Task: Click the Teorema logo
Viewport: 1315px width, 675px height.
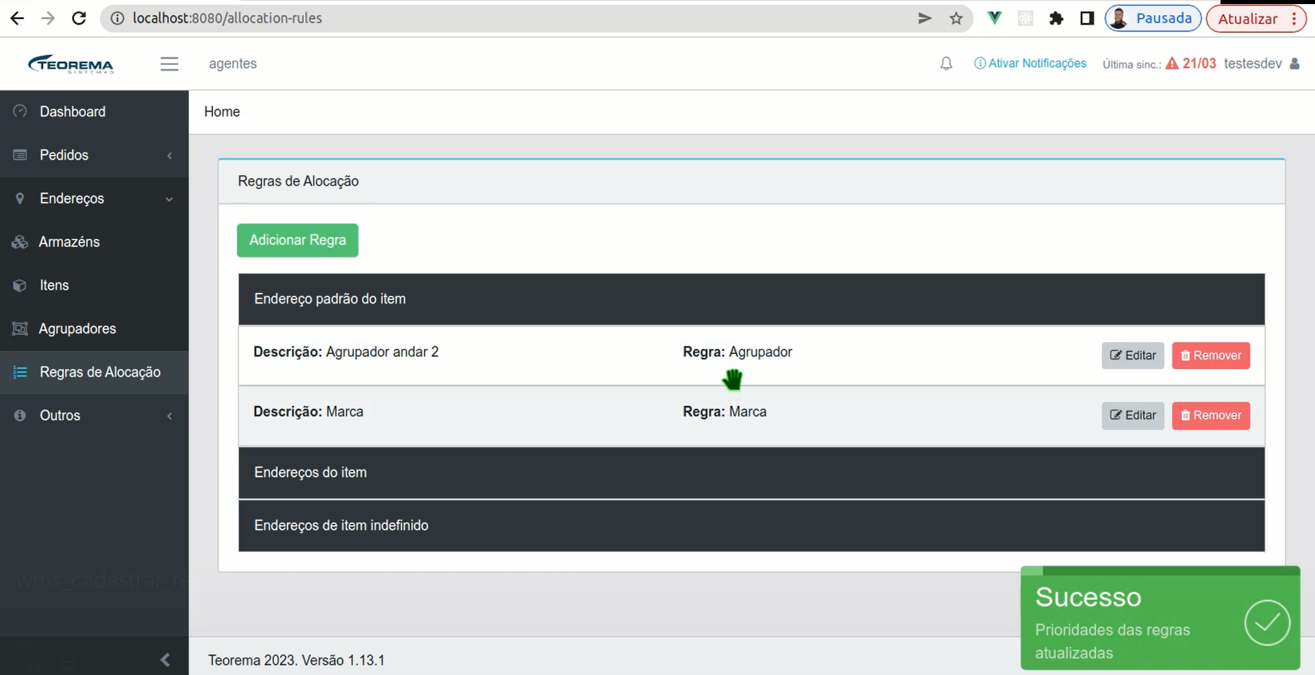Action: 71,64
